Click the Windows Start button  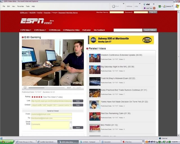(7, 142)
